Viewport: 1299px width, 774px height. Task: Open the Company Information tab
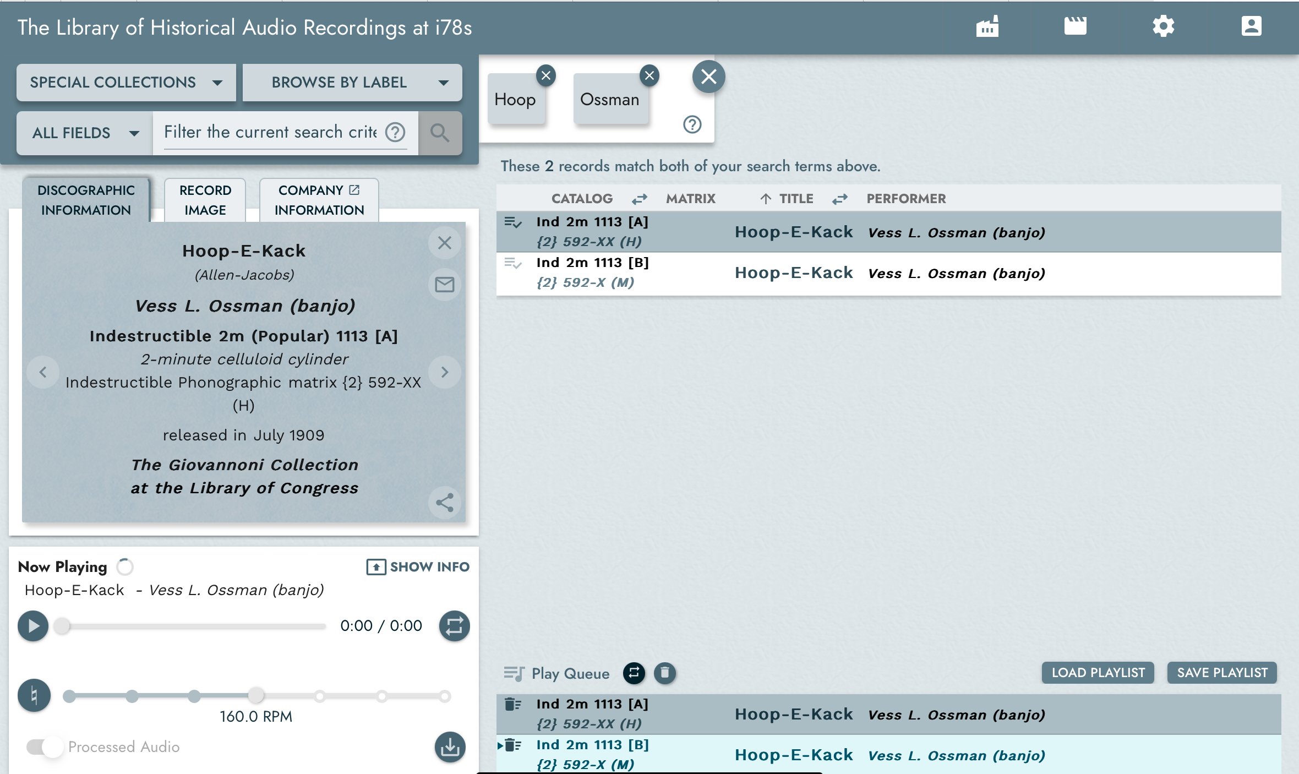pyautogui.click(x=319, y=200)
